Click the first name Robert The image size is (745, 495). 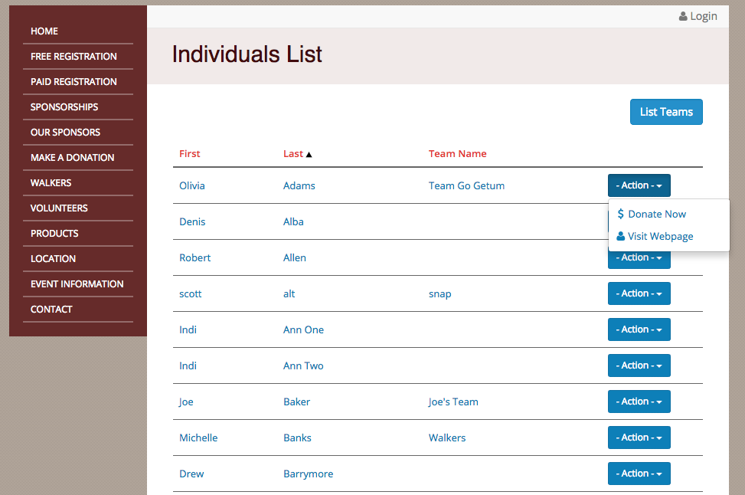[x=194, y=257]
